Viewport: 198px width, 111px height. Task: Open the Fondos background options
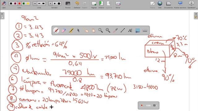68,3
